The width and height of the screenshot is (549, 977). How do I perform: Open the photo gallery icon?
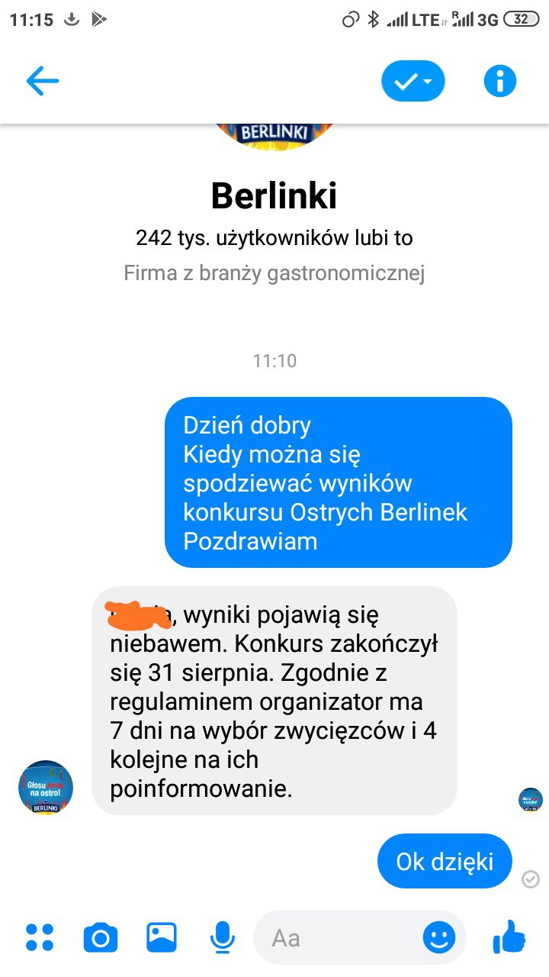tap(162, 937)
